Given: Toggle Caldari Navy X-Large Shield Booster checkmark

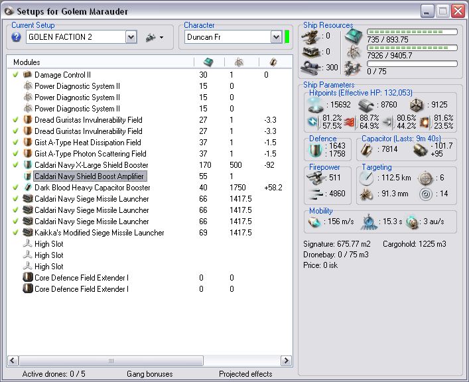Looking at the screenshot, I should coord(15,165).
